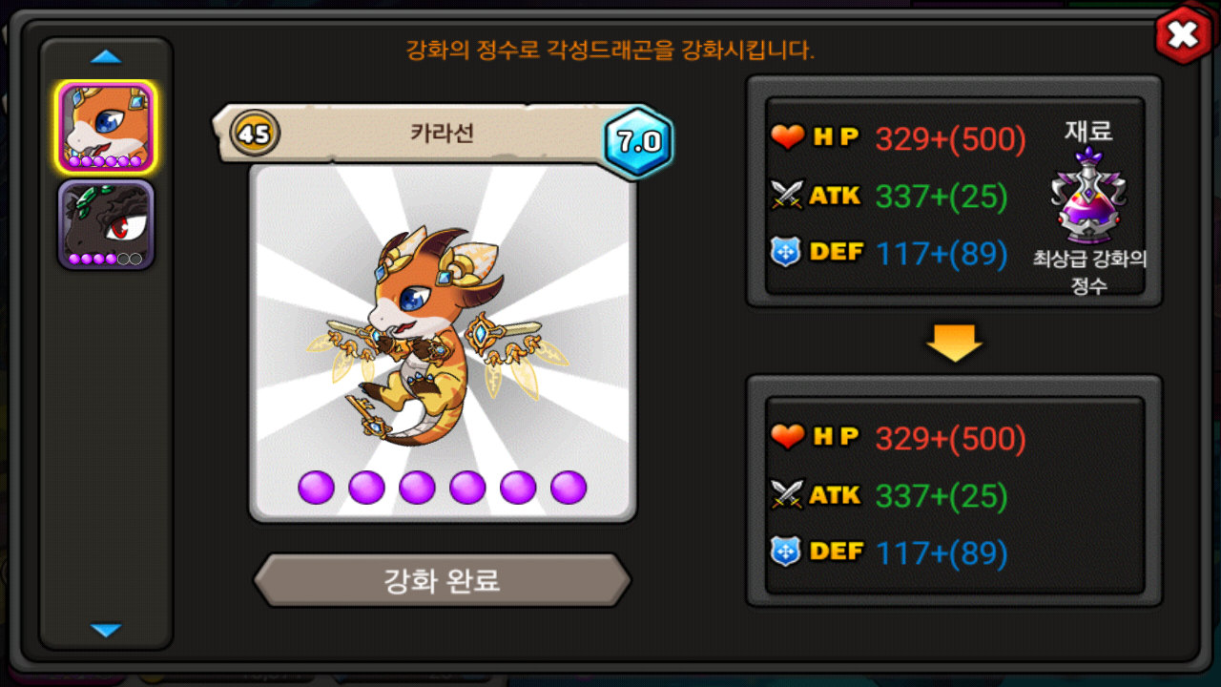Click the upper DEF shield icon
This screenshot has width=1221, height=687.
786,253
